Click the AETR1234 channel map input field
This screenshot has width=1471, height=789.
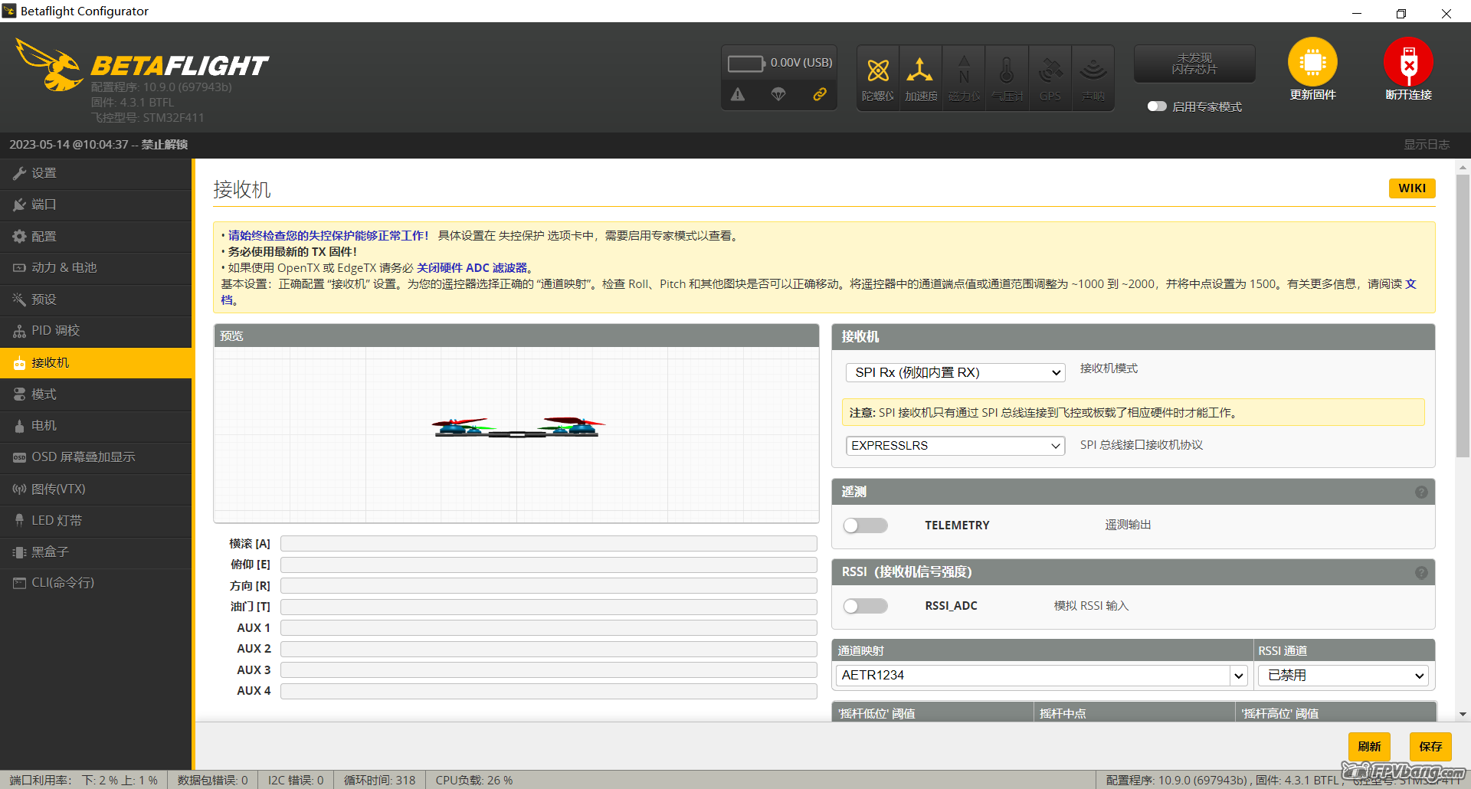1034,676
